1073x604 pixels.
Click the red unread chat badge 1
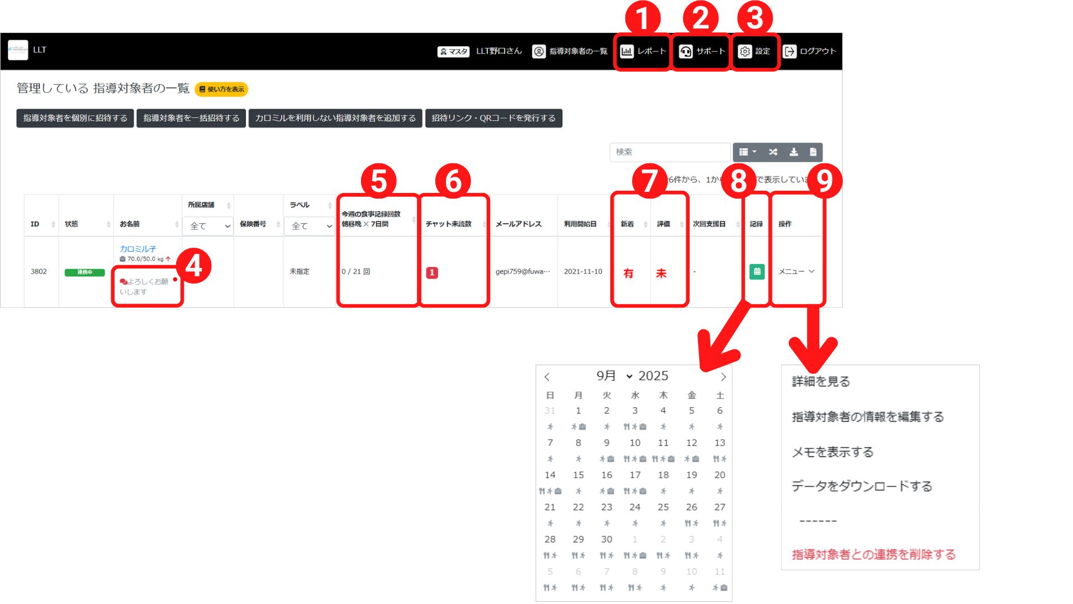[x=432, y=273]
